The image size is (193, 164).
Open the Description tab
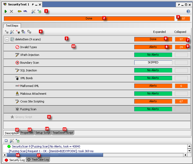(x=12, y=133)
